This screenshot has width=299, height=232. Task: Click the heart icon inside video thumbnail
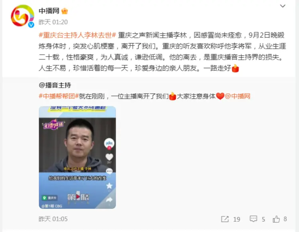(109, 157)
